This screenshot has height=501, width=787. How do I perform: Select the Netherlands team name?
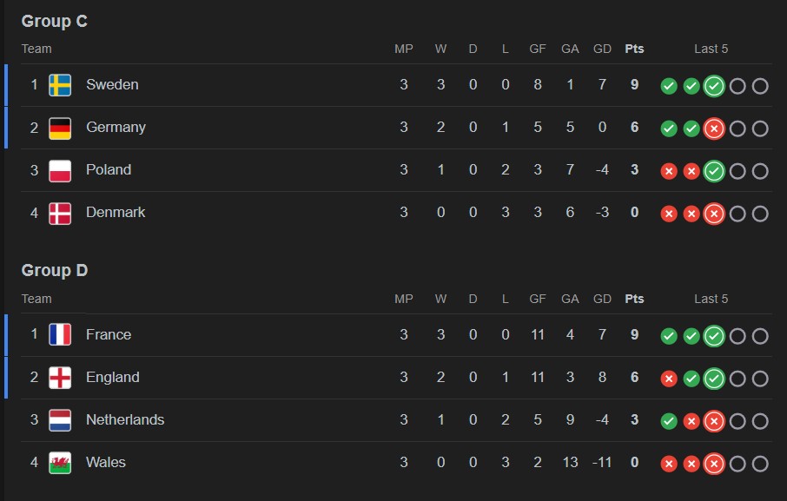(x=125, y=419)
